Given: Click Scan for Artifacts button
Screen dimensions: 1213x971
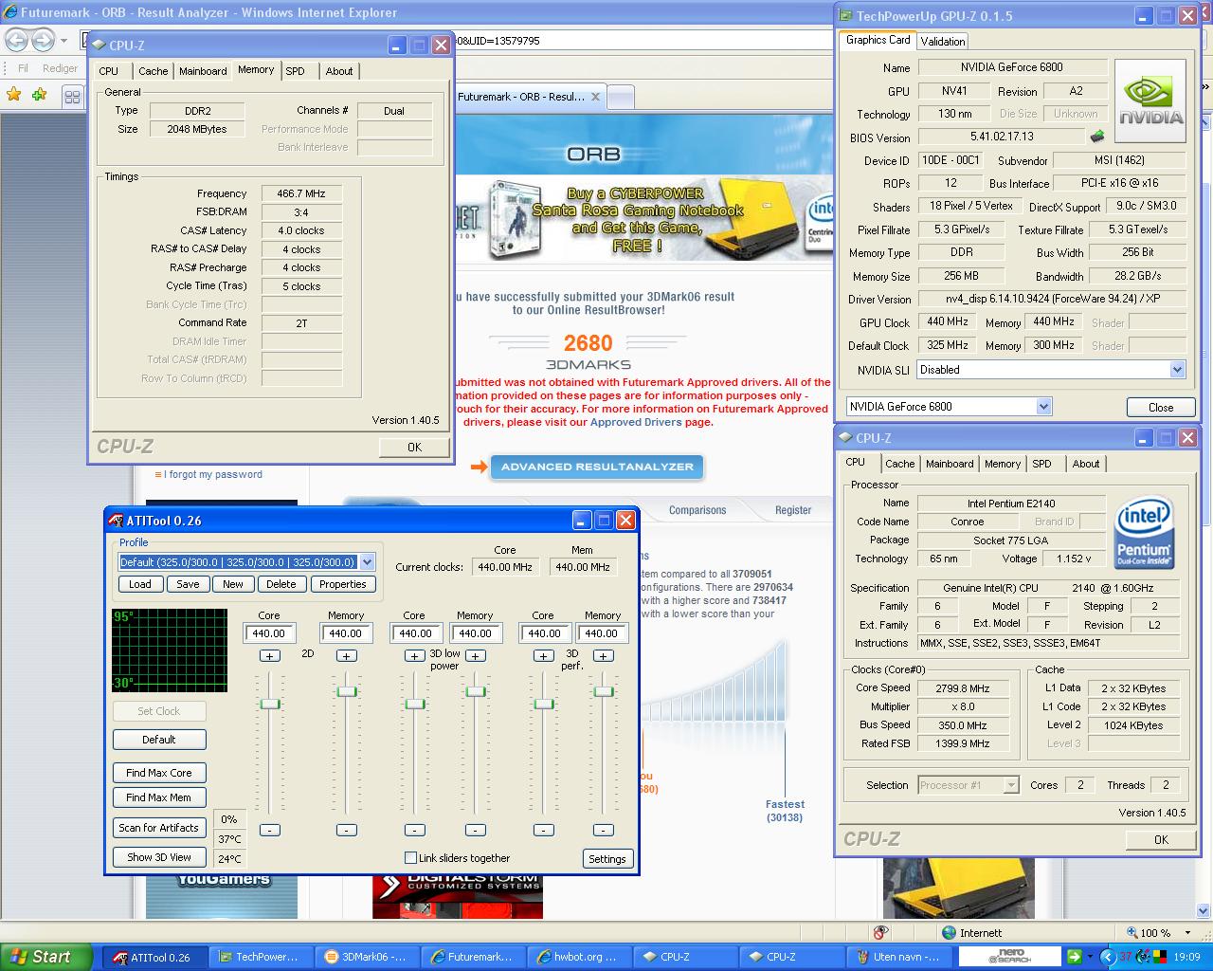Looking at the screenshot, I should 159,828.
